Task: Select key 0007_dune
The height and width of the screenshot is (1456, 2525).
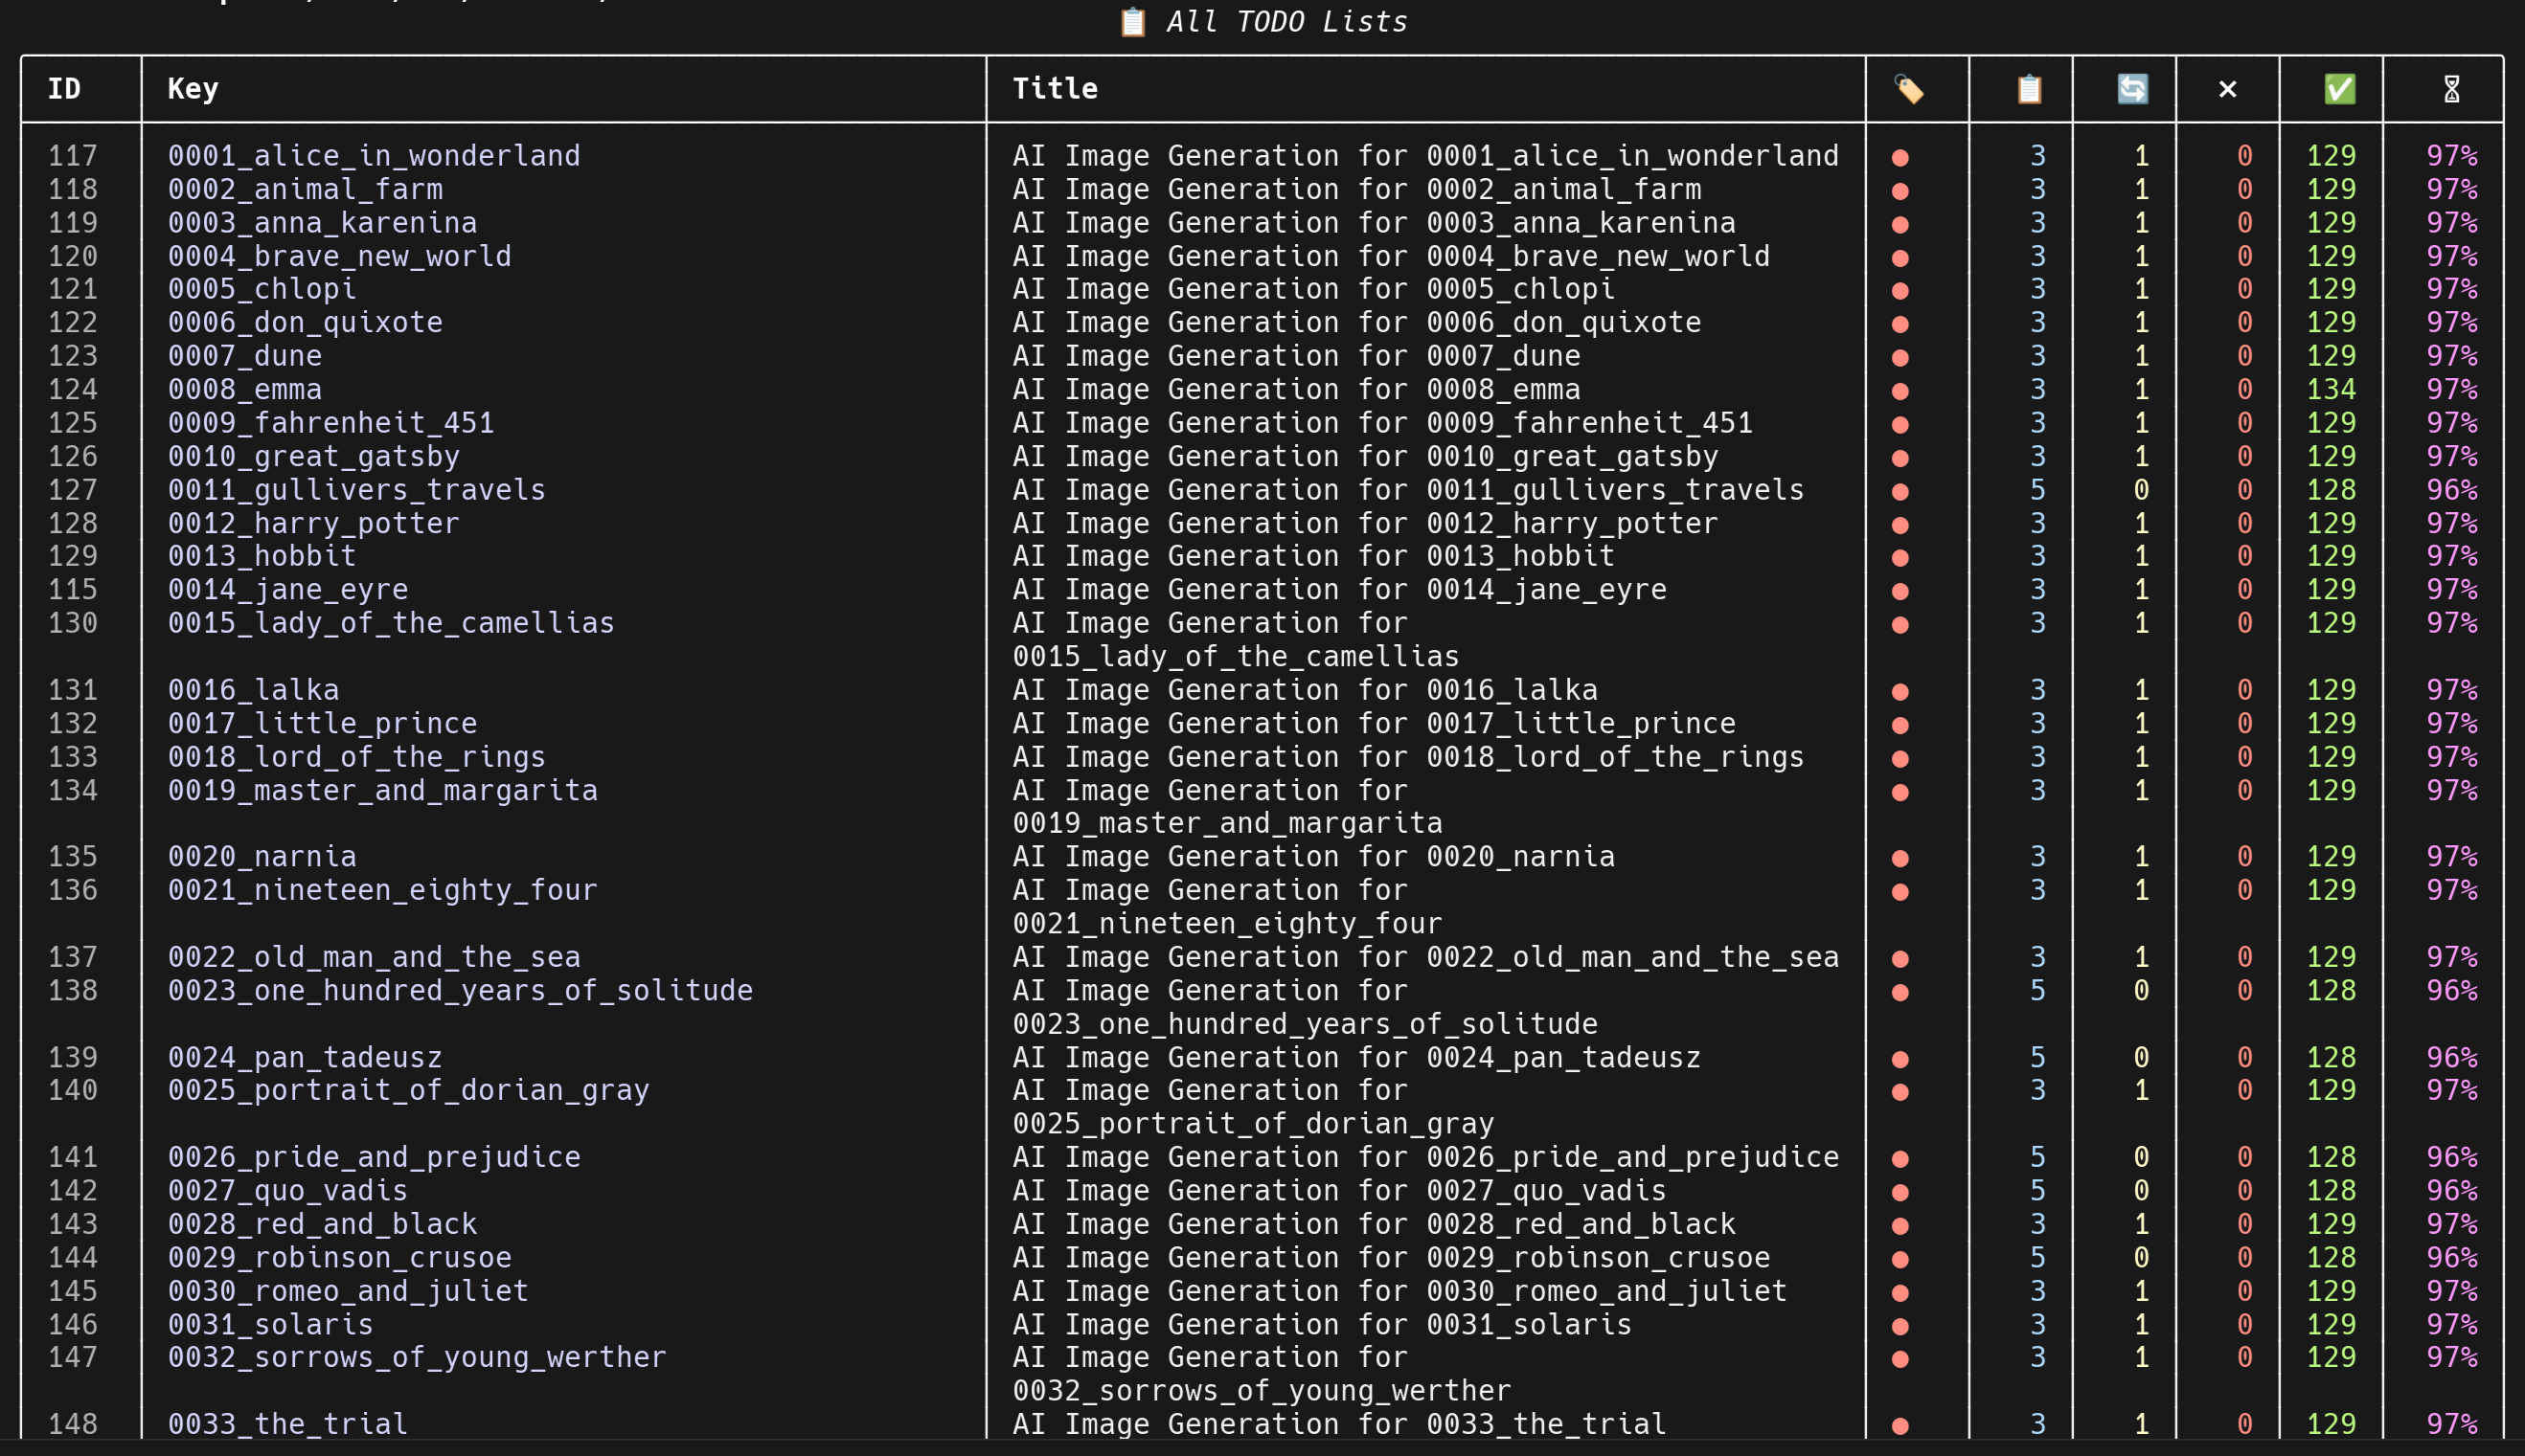Action: tap(245, 356)
